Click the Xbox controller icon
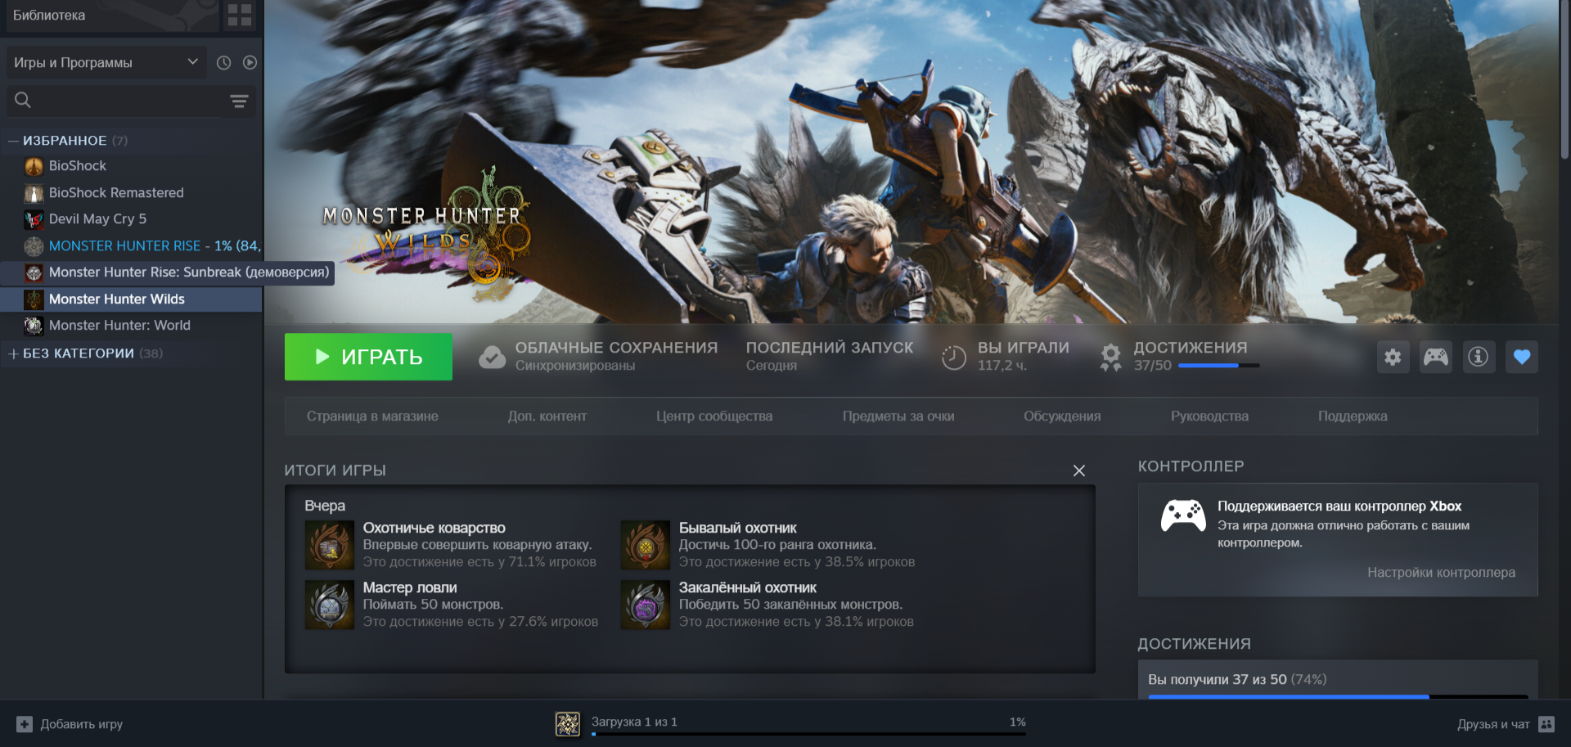 (1183, 515)
